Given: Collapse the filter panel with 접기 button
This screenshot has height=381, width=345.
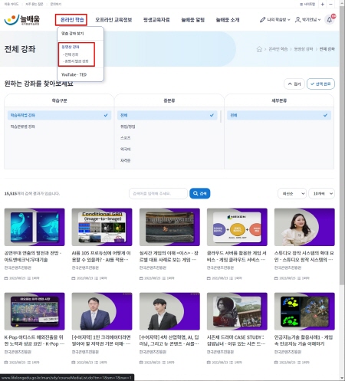Looking at the screenshot, I should [294, 84].
